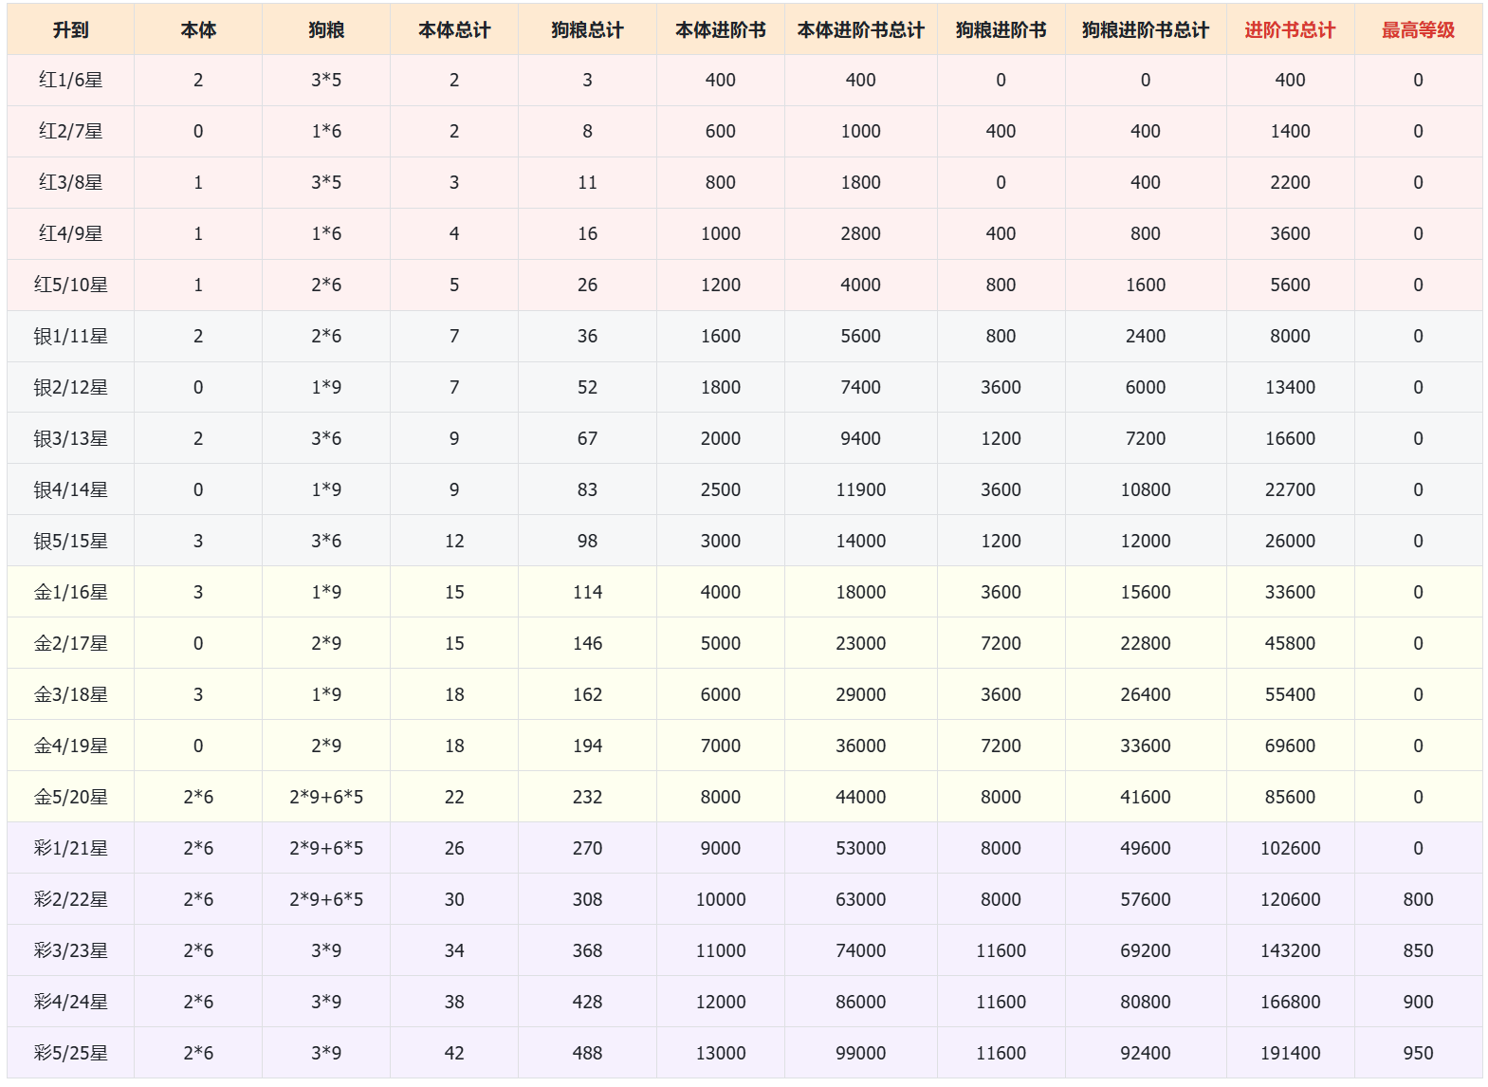
Task: Select the 彩1/21星 row label
Action: point(70,849)
